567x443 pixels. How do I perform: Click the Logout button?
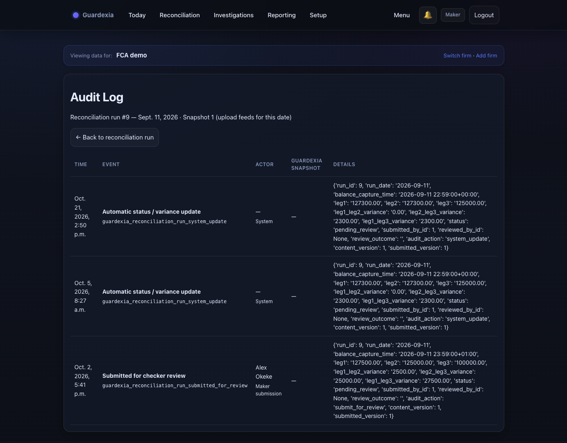click(x=484, y=15)
